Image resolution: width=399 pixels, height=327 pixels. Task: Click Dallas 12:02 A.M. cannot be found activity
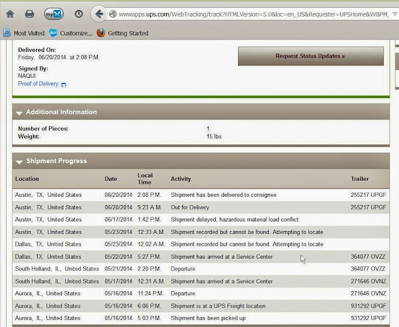[247, 244]
